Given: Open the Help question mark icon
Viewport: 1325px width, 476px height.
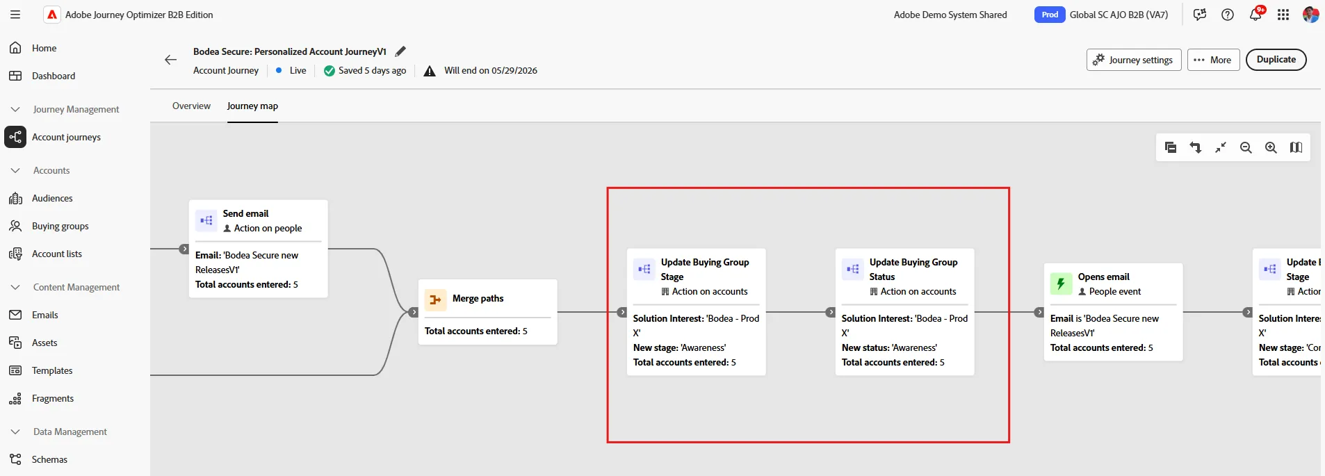Looking at the screenshot, I should pos(1228,15).
